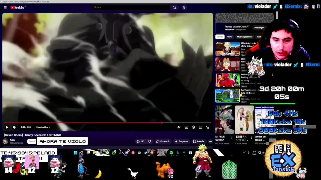321x180 pixels.
Task: Click Descargar on the ChatGPT ad
Action: [259, 27]
